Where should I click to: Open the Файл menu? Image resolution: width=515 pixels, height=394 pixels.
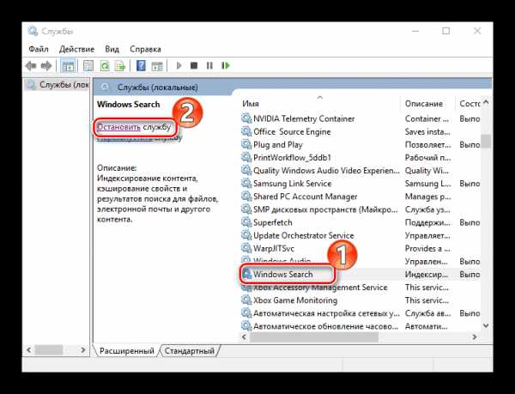(x=39, y=49)
